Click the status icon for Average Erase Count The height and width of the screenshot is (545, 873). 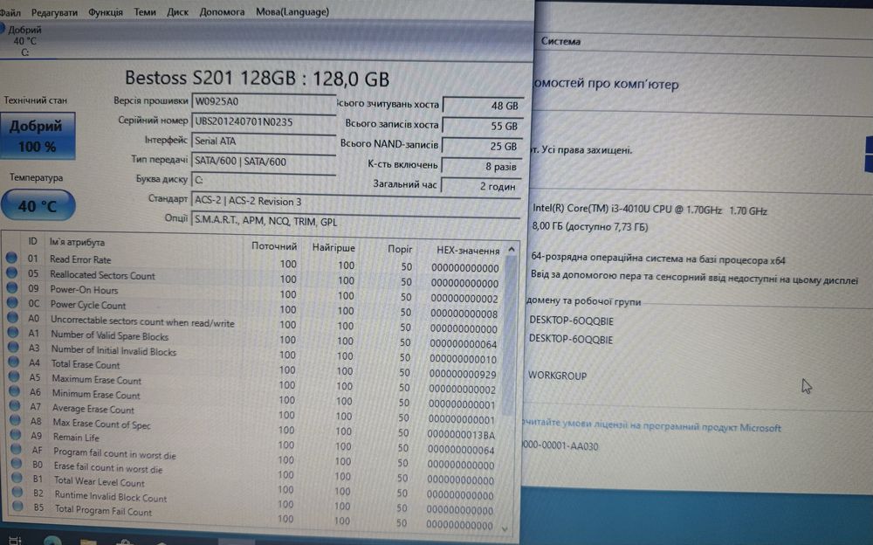coord(15,405)
